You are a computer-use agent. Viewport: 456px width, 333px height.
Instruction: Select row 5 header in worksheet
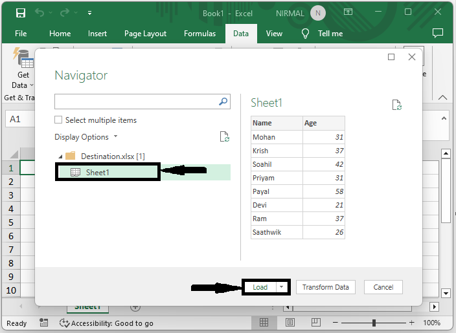pyautogui.click(x=11, y=222)
